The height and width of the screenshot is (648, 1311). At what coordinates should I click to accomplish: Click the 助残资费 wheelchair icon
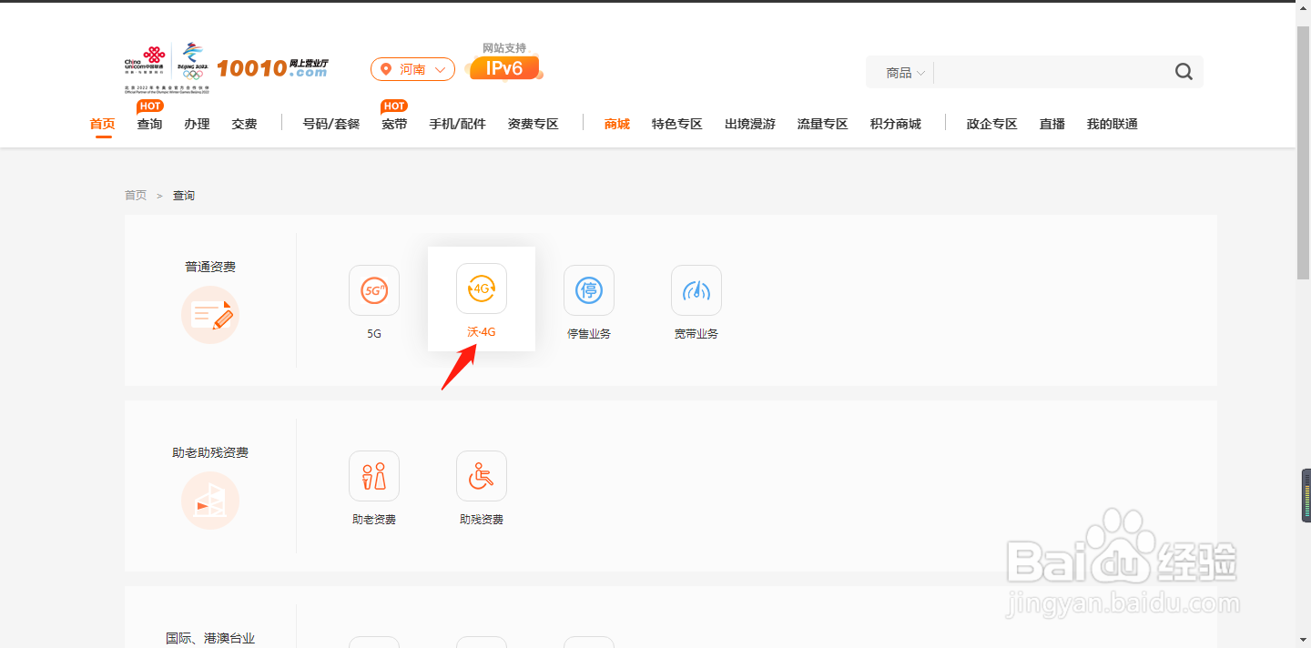(x=481, y=475)
